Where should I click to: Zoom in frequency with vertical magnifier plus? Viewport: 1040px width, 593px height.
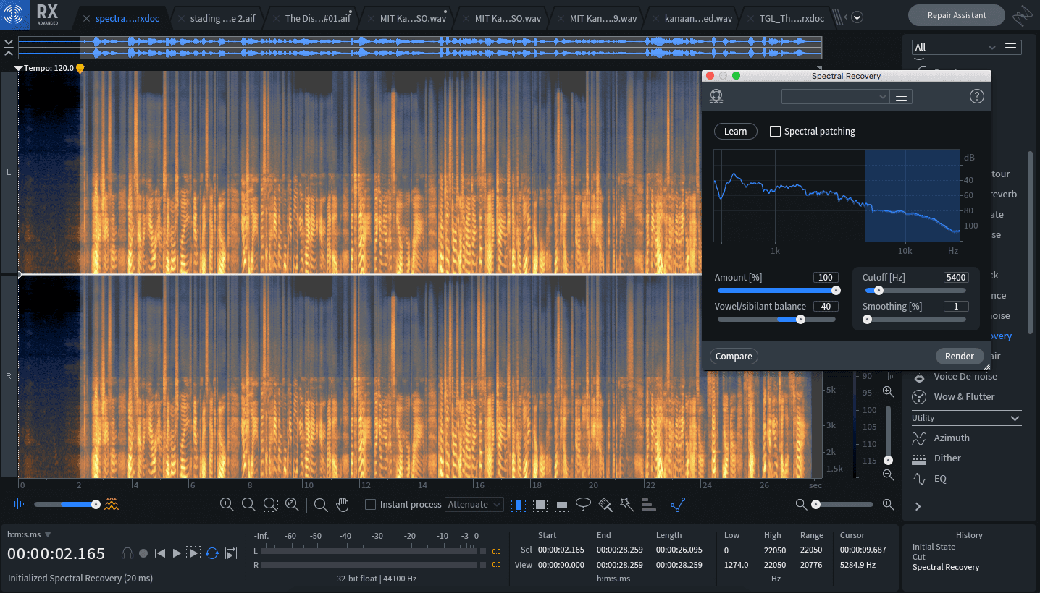tap(888, 391)
